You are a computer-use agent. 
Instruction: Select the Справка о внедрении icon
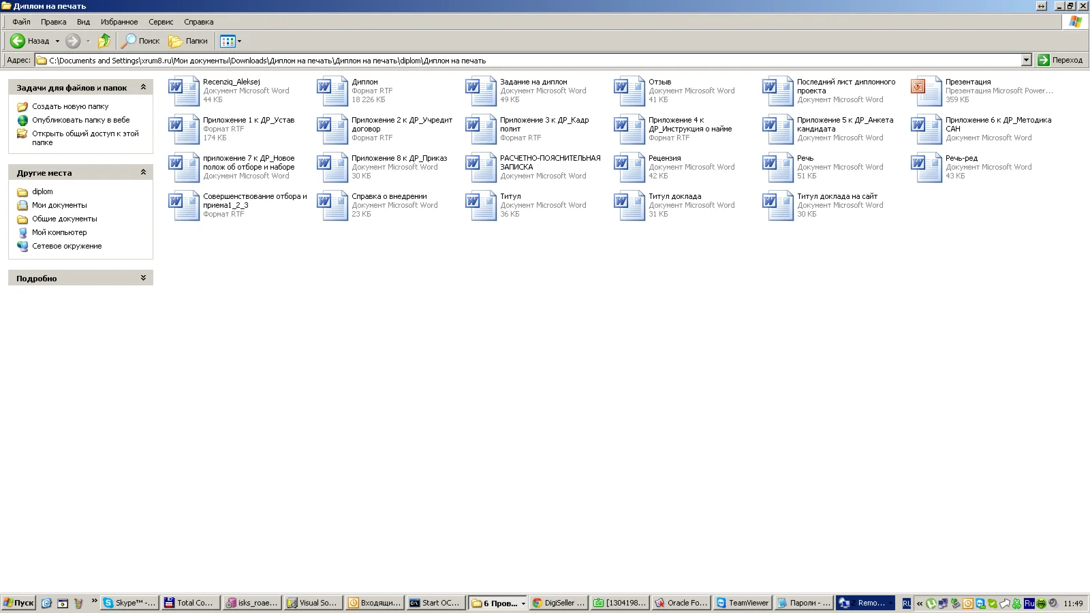point(332,206)
